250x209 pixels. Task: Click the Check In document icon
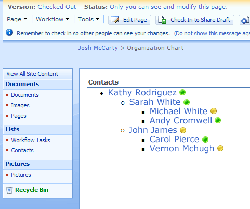pyautogui.click(x=162, y=20)
